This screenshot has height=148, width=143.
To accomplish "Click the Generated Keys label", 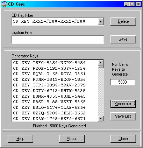I will click(25, 56).
